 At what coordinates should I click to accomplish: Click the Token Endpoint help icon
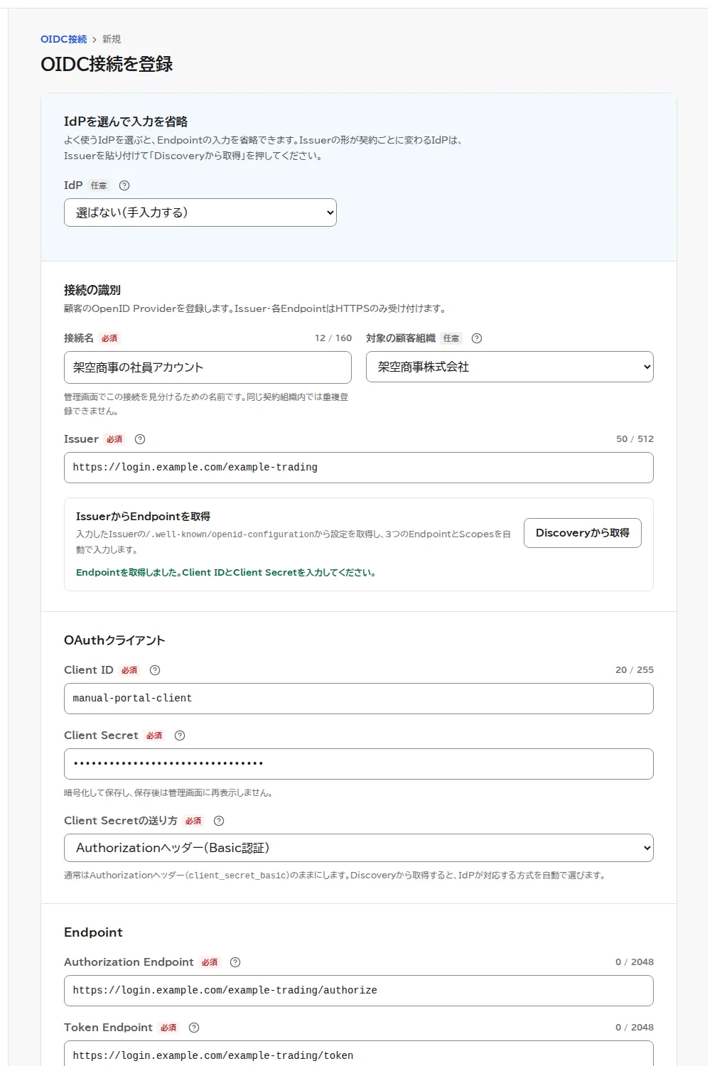(x=194, y=1028)
